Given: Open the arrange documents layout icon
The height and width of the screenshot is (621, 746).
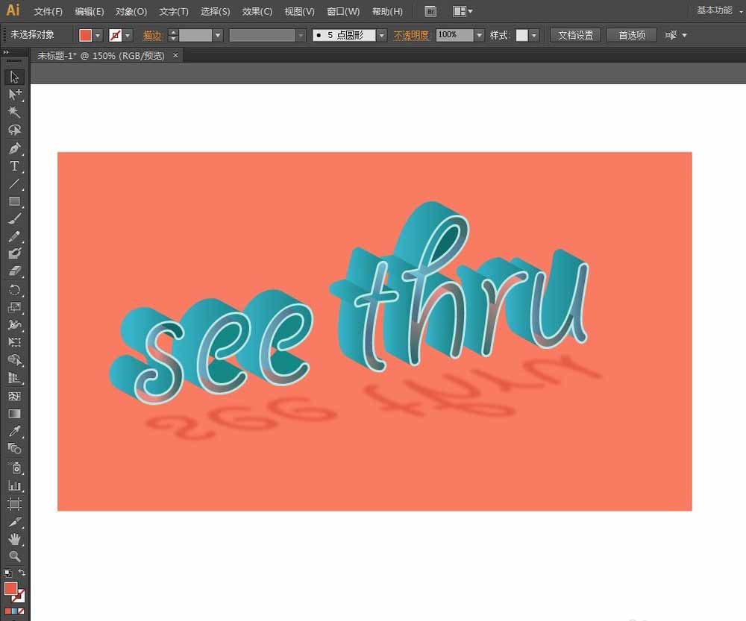Looking at the screenshot, I should pyautogui.click(x=463, y=11).
